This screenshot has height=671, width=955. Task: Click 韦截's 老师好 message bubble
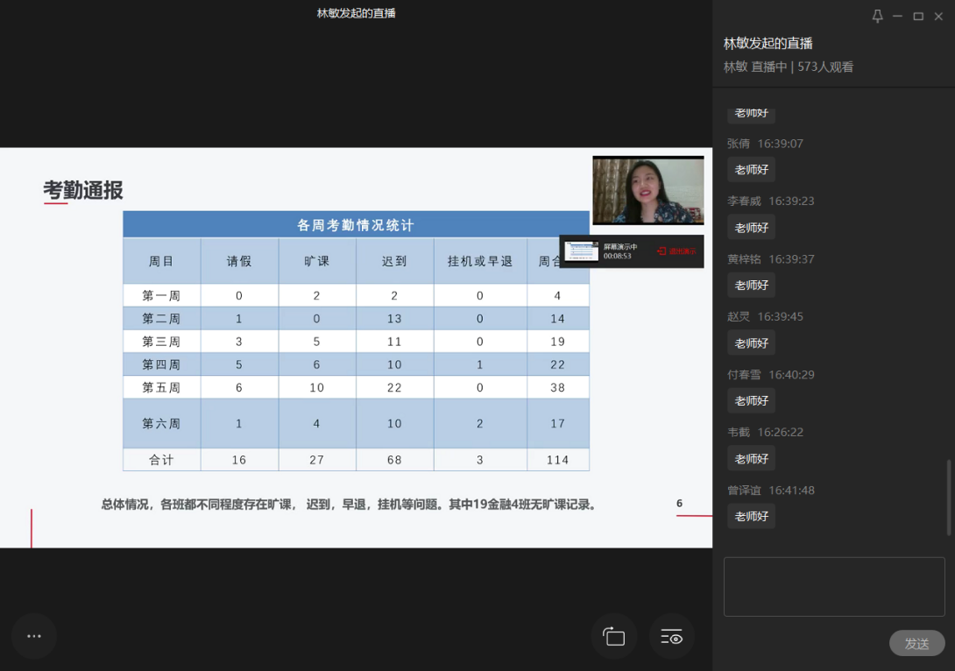(x=751, y=458)
